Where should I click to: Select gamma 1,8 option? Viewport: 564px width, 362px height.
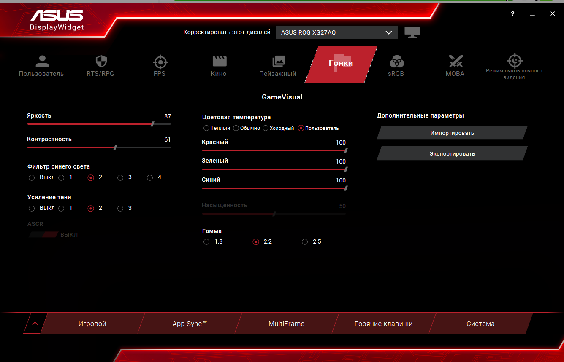[x=206, y=242]
